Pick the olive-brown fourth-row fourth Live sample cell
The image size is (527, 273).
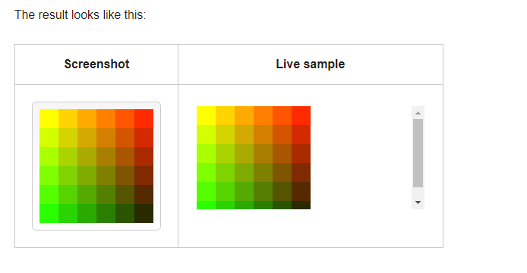(263, 172)
